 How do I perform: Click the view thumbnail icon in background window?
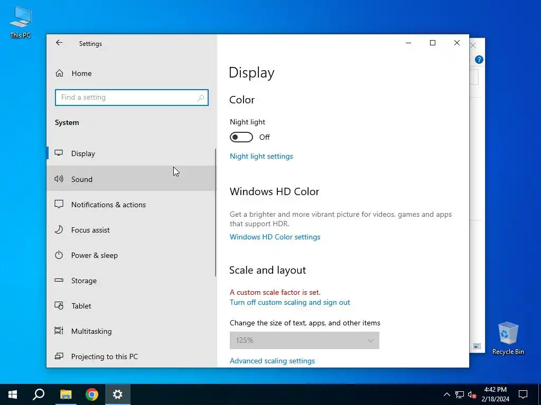tap(477, 346)
